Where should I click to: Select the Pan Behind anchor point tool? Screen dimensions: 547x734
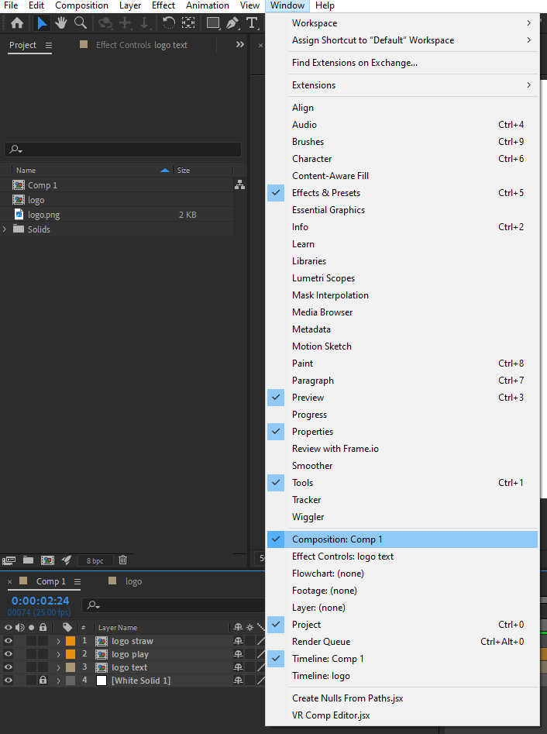pyautogui.click(x=188, y=23)
